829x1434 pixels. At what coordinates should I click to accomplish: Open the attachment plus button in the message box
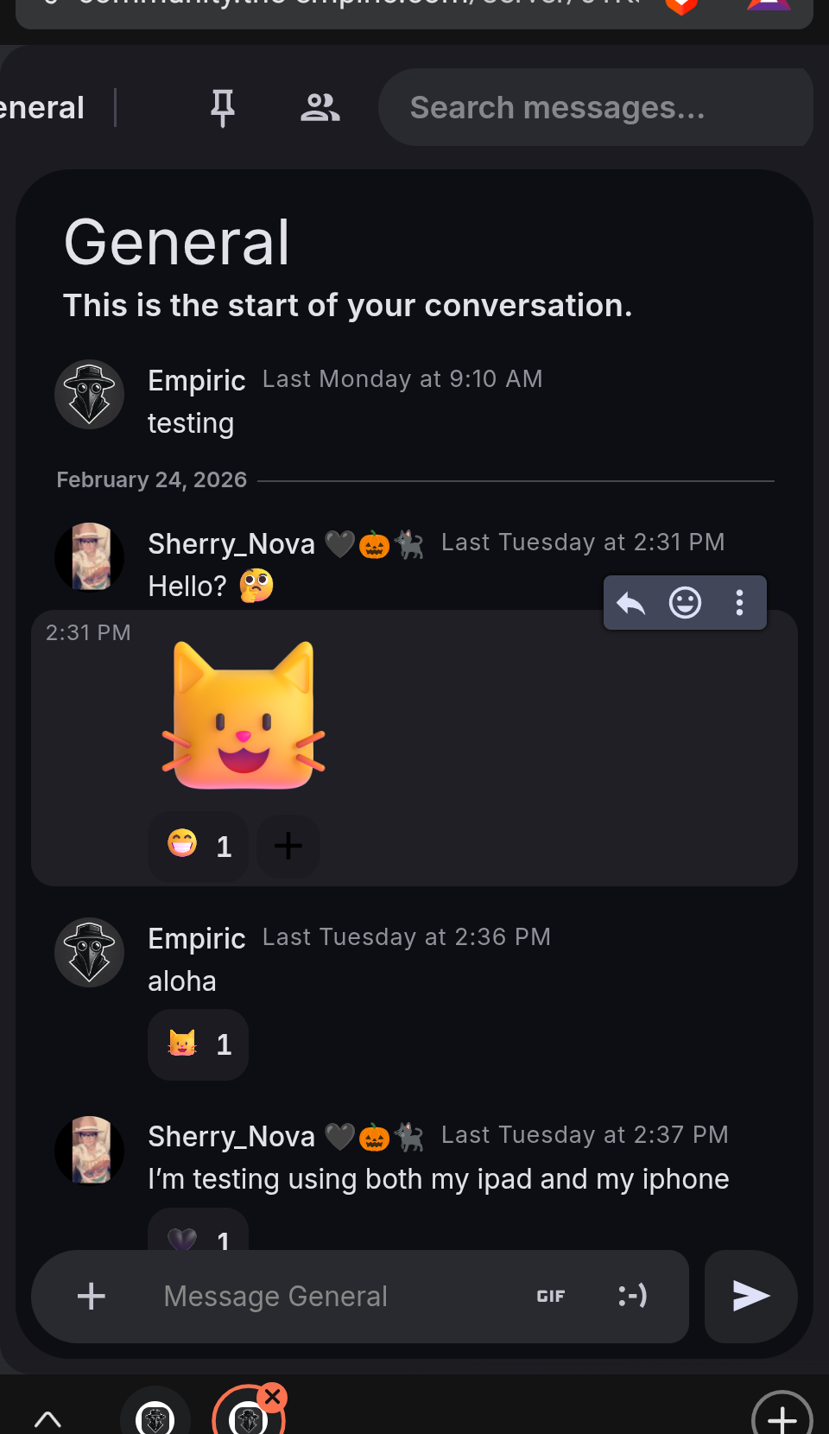coord(92,1296)
